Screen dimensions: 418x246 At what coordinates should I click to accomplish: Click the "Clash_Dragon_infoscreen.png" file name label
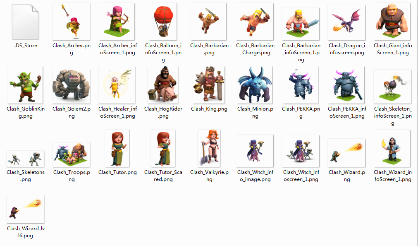click(347, 49)
